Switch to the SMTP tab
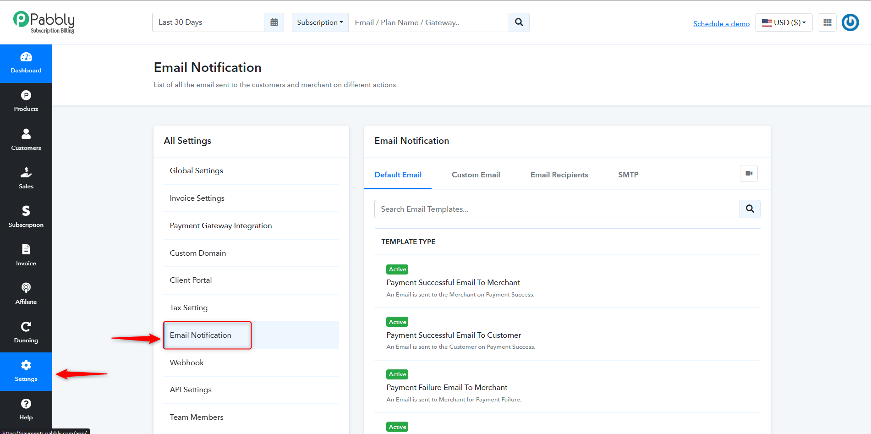The height and width of the screenshot is (434, 871). pos(628,175)
